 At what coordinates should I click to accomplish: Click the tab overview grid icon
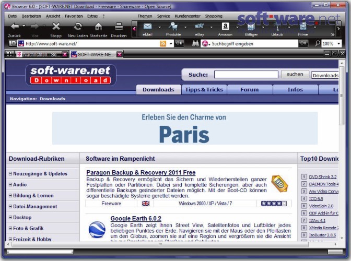(9, 54)
